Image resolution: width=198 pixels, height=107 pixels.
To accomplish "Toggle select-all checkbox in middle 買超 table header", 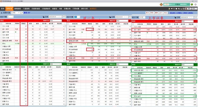I will point(68,24).
